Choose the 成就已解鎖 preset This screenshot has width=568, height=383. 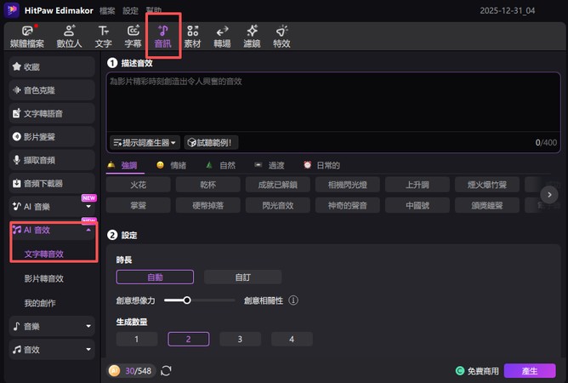tap(278, 185)
